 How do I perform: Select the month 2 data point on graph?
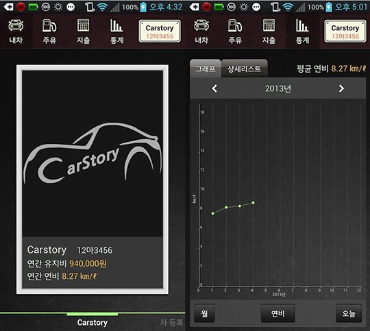coord(226,207)
